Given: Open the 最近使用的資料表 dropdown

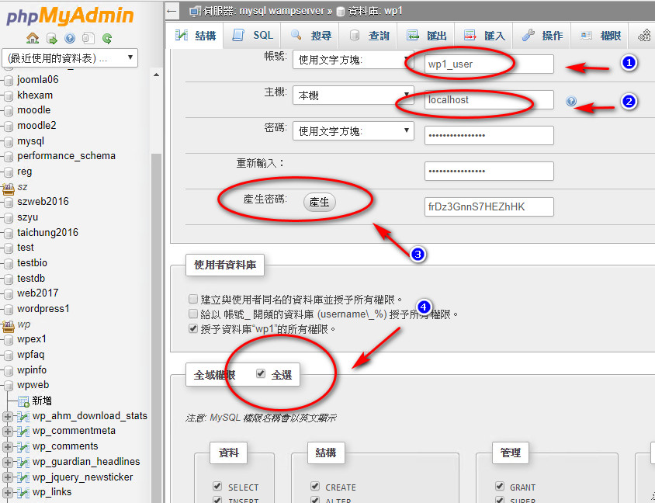Looking at the screenshot, I should click(70, 58).
